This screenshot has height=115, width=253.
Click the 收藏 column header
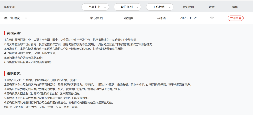click(x=212, y=7)
